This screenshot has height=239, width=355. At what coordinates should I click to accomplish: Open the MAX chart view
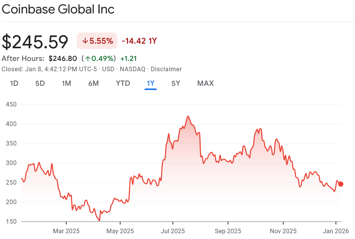click(205, 83)
